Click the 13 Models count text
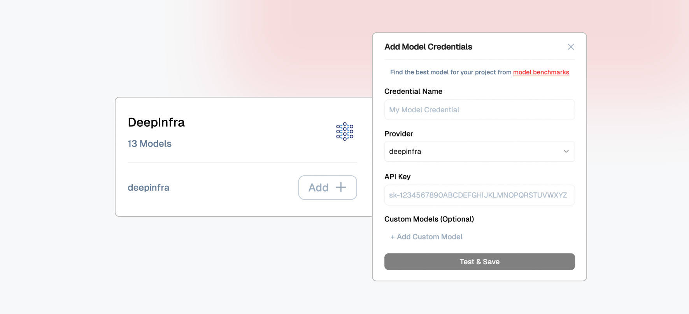 coord(150,144)
